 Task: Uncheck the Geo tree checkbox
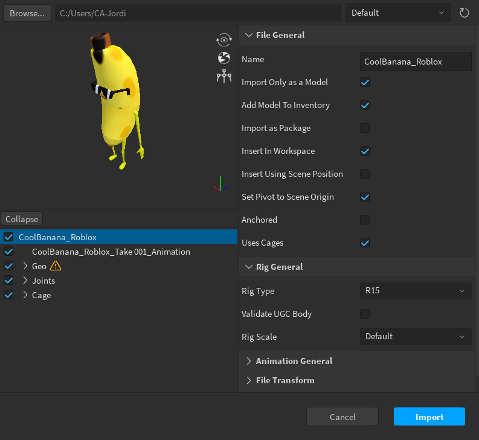(8, 266)
